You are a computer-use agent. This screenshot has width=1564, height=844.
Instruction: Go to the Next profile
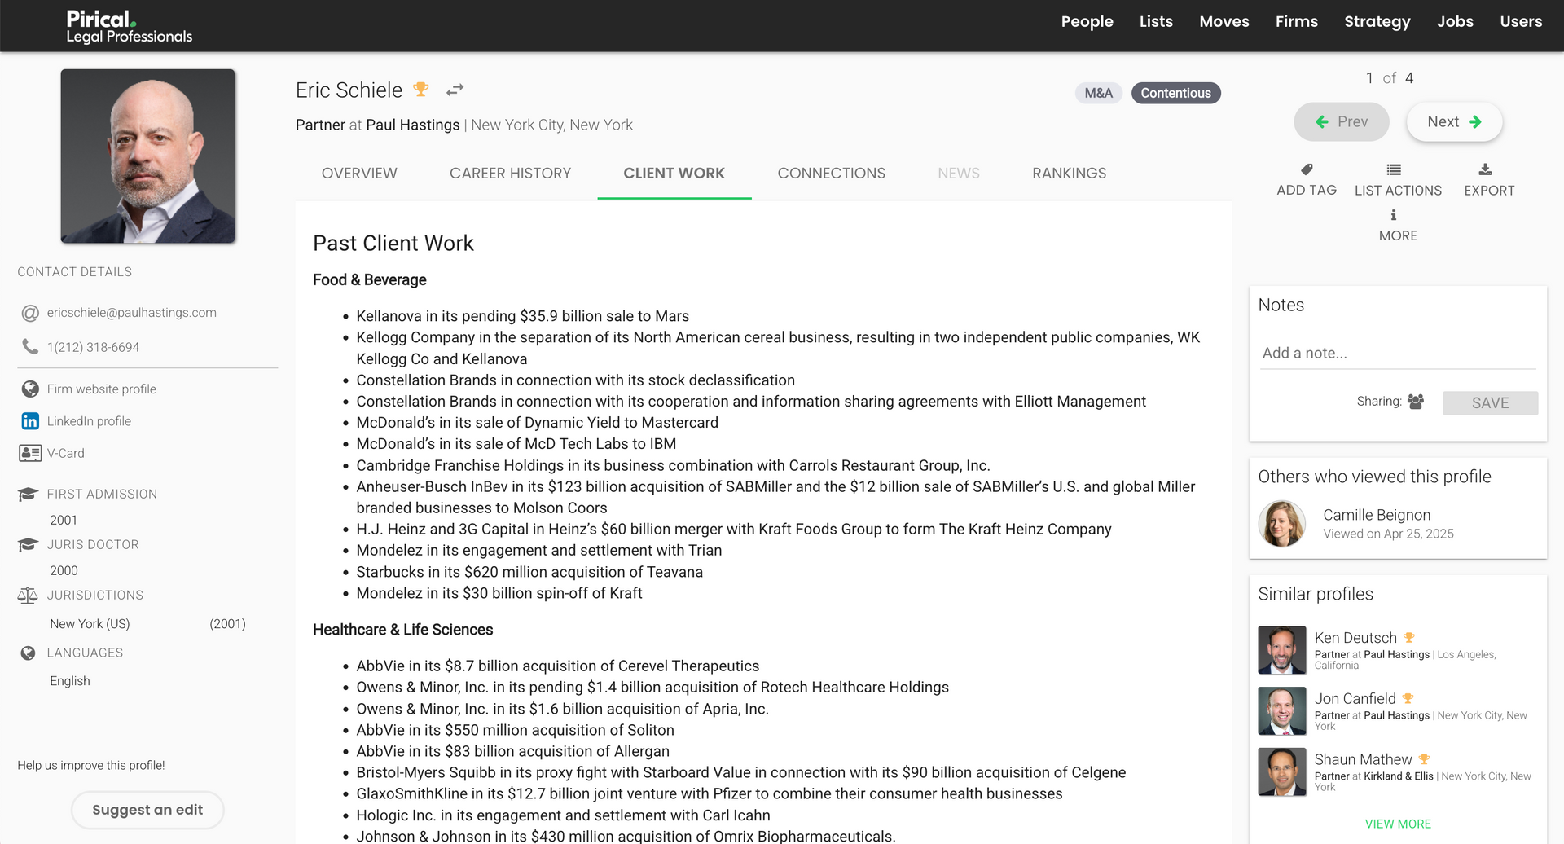click(1454, 122)
